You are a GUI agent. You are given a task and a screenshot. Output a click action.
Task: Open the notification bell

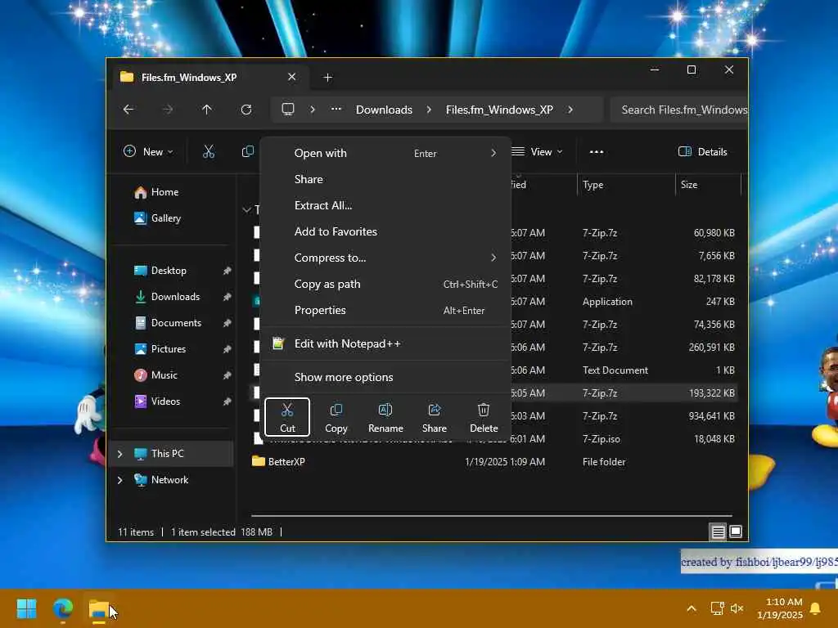click(816, 608)
